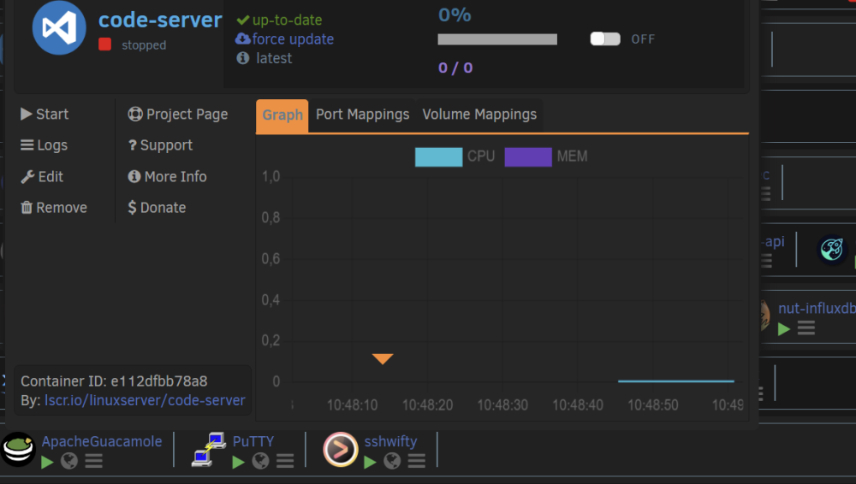Screen dimensions: 856x484
Task: Click the Remove trash can icon
Action: coord(27,208)
